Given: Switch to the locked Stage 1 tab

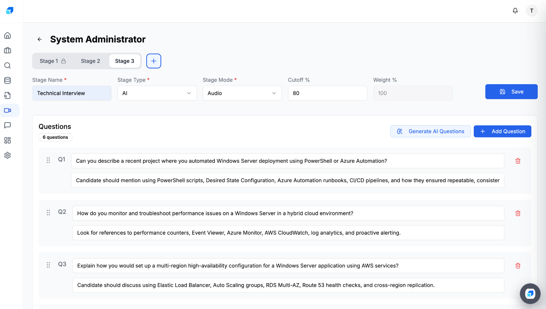Looking at the screenshot, I should 53,61.
